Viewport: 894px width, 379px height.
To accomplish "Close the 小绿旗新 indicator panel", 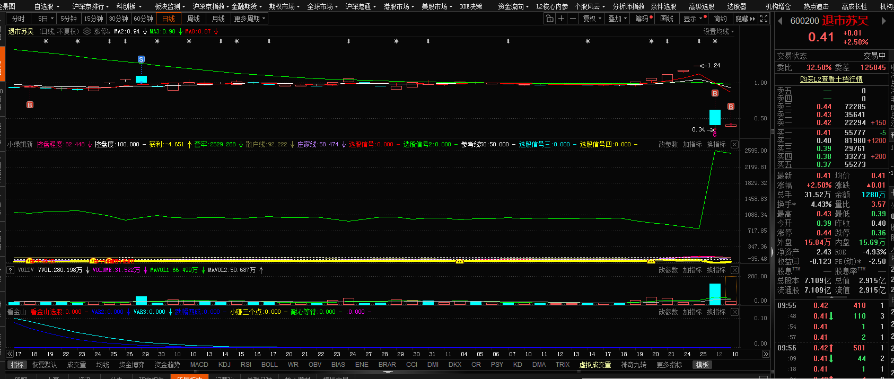I will [734, 144].
